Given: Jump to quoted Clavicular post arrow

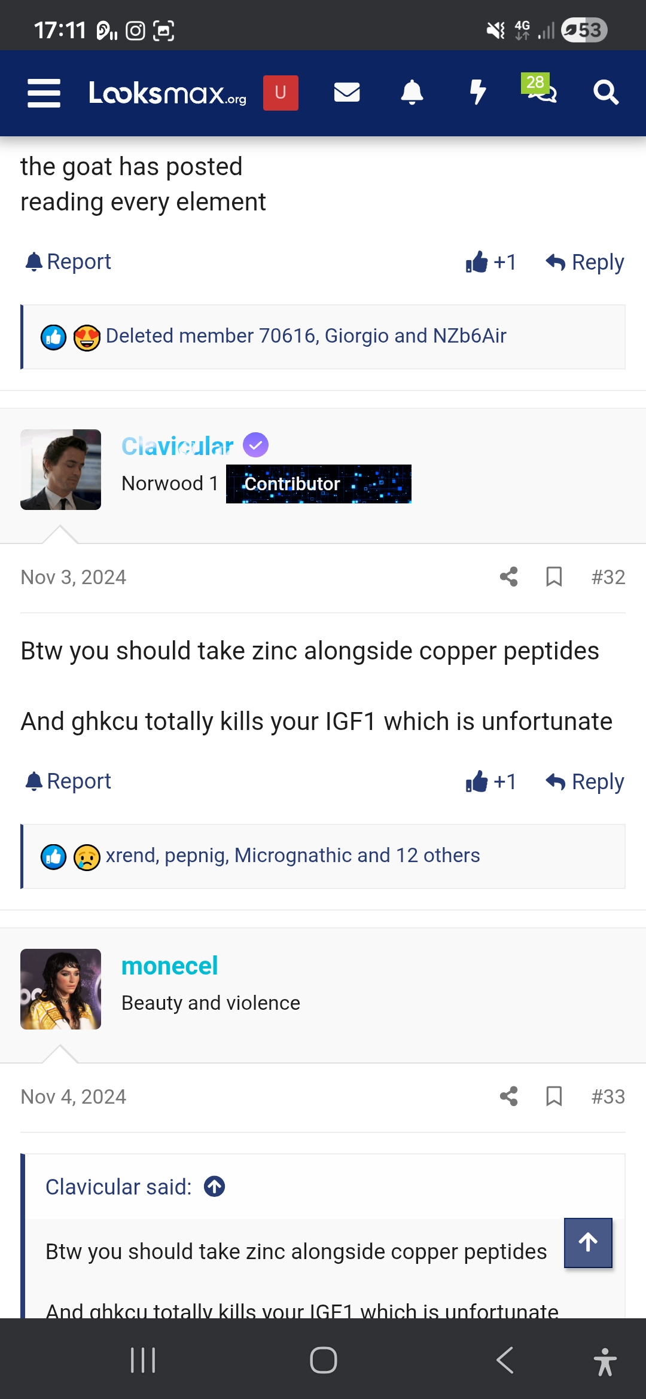Looking at the screenshot, I should [214, 1187].
